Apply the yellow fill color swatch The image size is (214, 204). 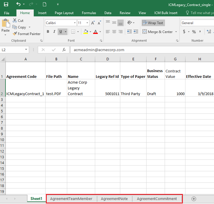[86, 32]
